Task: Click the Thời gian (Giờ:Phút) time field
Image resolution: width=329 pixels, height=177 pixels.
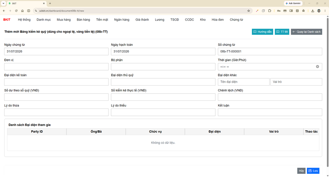Action: coord(270,67)
